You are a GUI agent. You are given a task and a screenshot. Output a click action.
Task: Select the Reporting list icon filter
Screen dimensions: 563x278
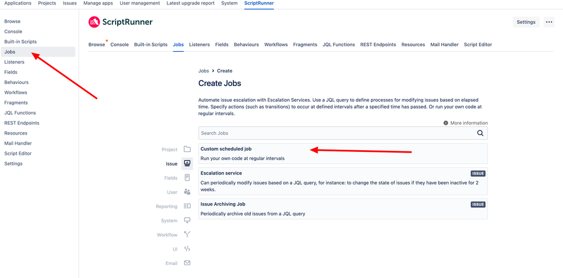pyautogui.click(x=187, y=207)
